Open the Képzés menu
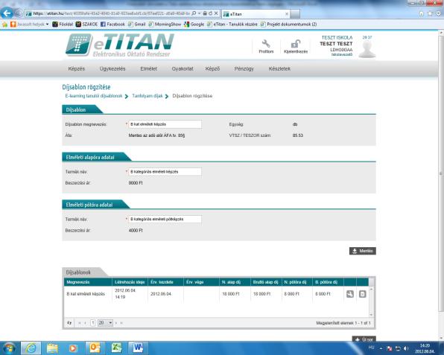 (x=77, y=68)
